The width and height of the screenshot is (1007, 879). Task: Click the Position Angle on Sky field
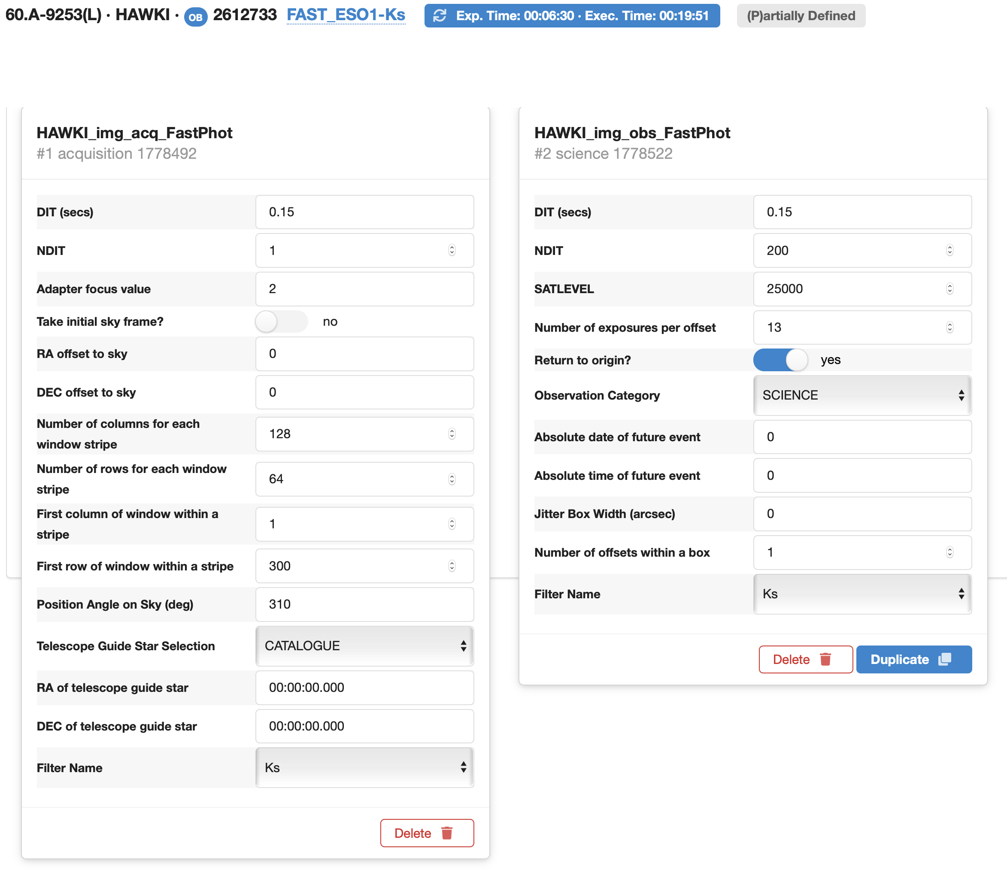(364, 604)
